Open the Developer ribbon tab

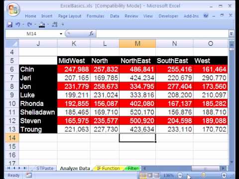tap(168, 16)
